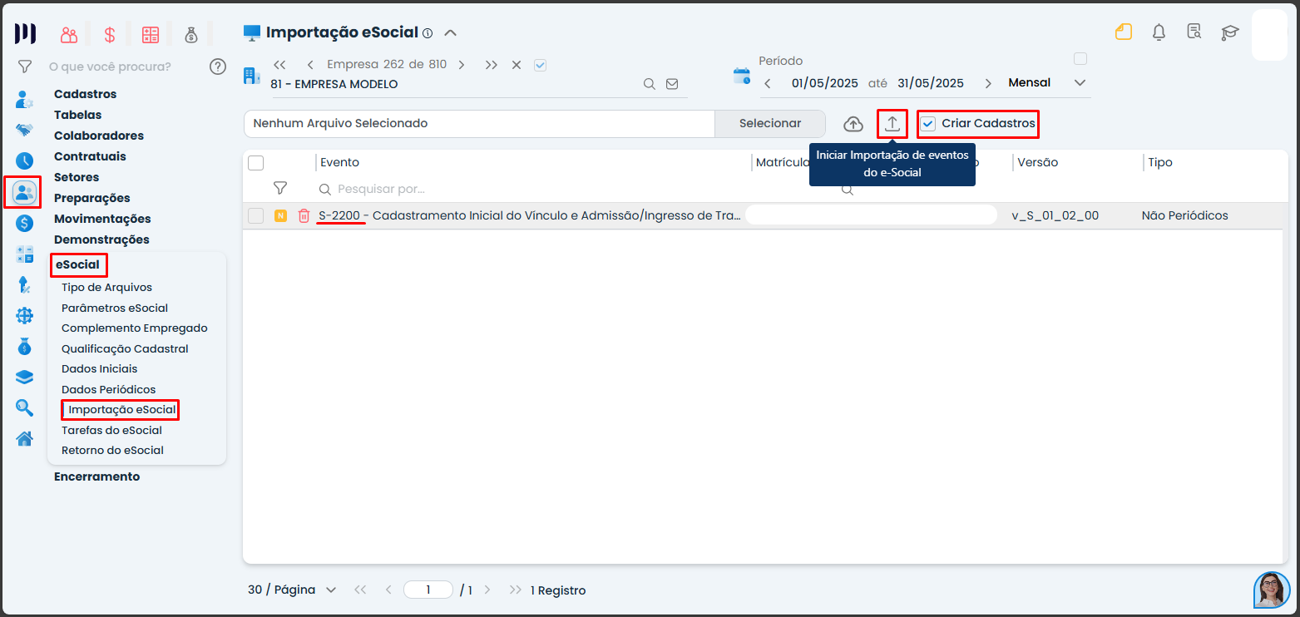Viewport: 1300px width, 617px height.
Task: Delete the S-2200 event row with trash icon
Action: click(x=304, y=216)
